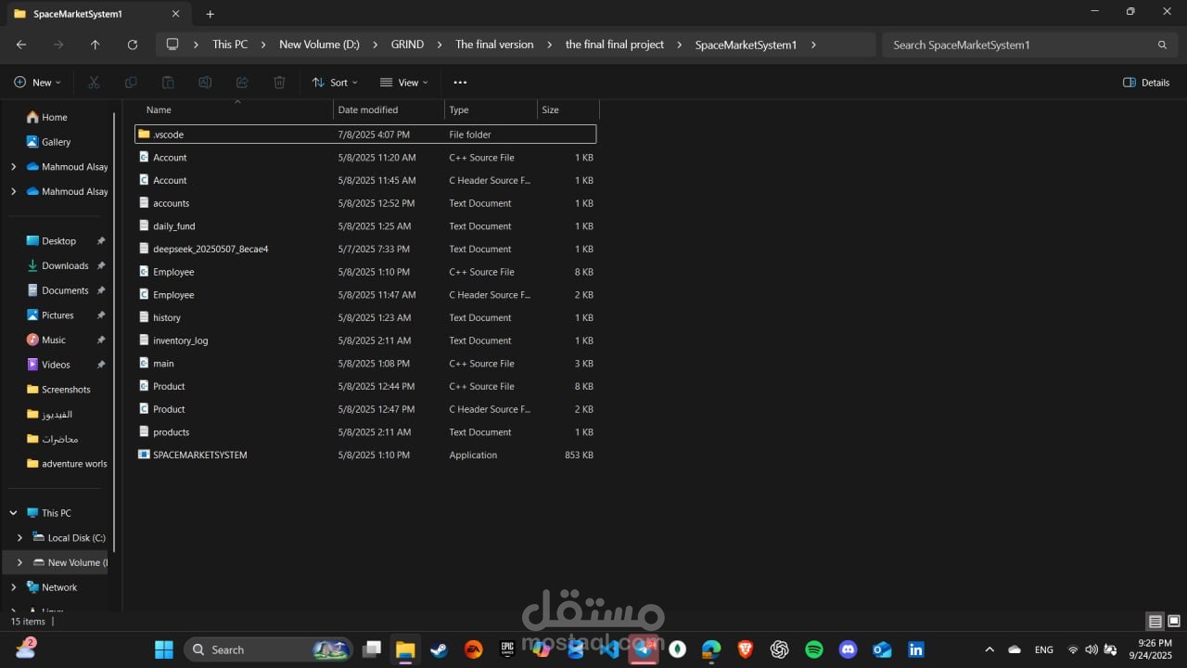Switch to details list view toggle
Viewport: 1187px width, 668px height.
[1155, 622]
